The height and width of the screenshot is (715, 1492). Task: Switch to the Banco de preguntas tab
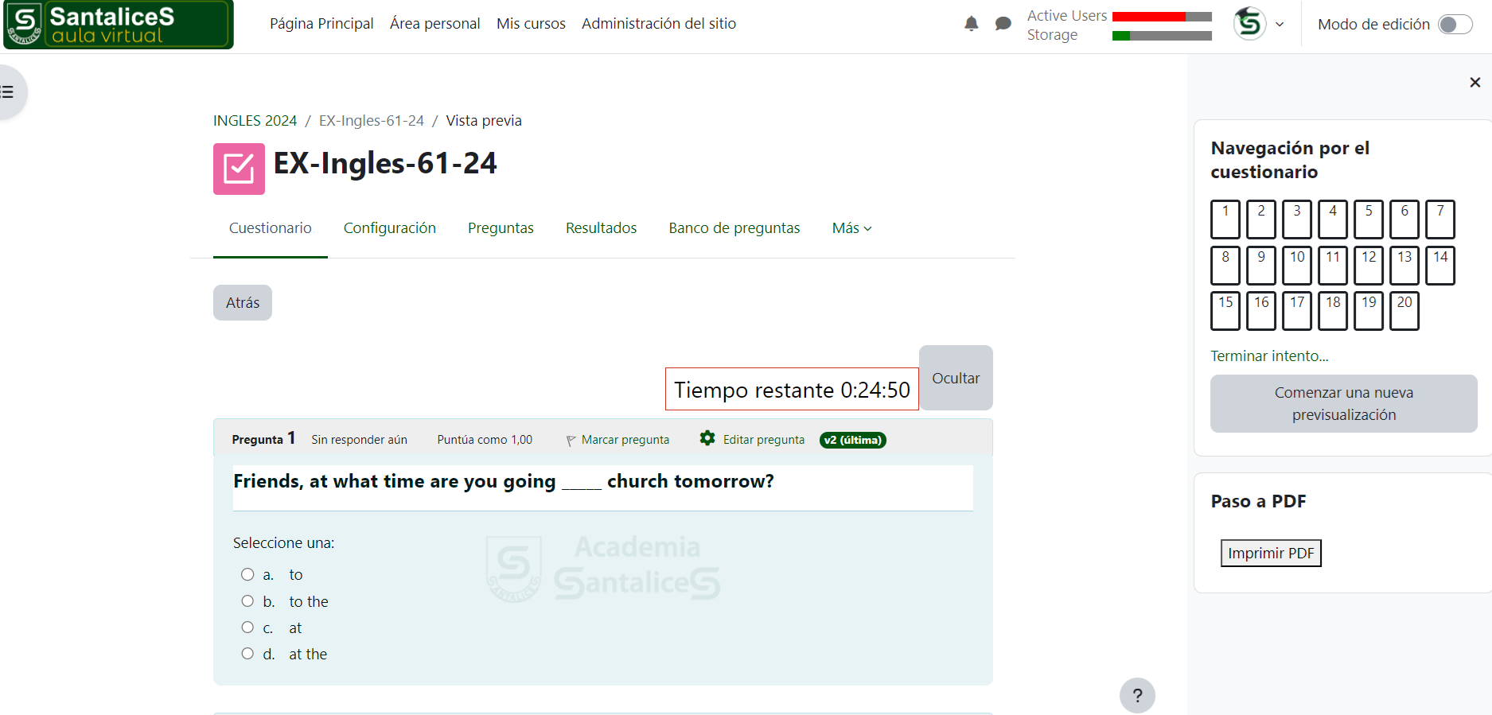click(734, 228)
